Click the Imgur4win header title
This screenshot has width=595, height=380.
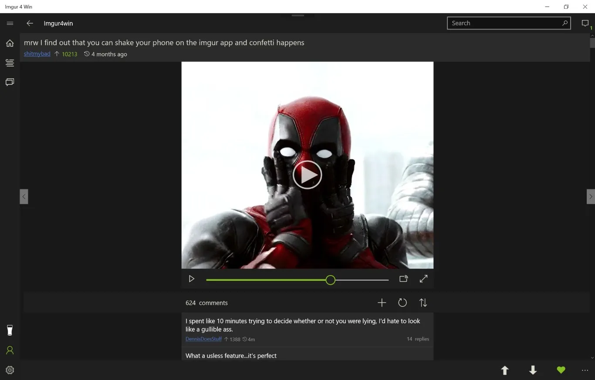point(58,24)
